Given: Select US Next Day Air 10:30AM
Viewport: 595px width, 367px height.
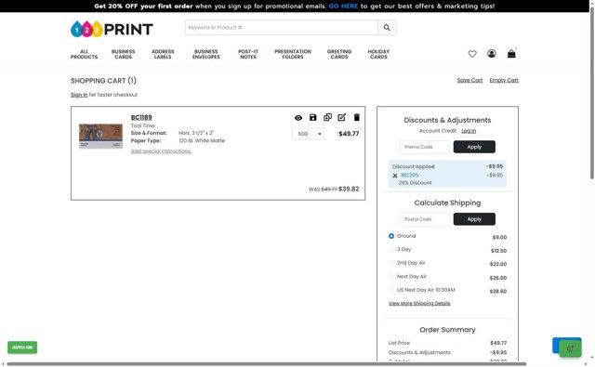Looking at the screenshot, I should point(391,290).
